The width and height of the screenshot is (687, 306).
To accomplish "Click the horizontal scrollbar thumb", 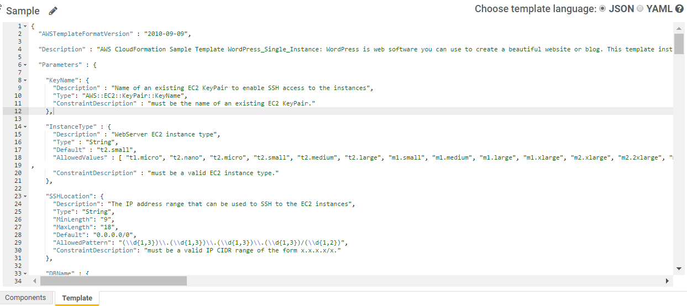I will click(x=113, y=281).
